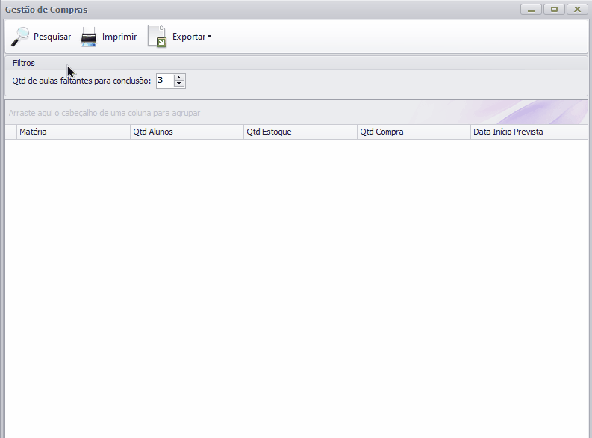Minimize the Gestão de Compras window
The image size is (592, 438).
531,10
